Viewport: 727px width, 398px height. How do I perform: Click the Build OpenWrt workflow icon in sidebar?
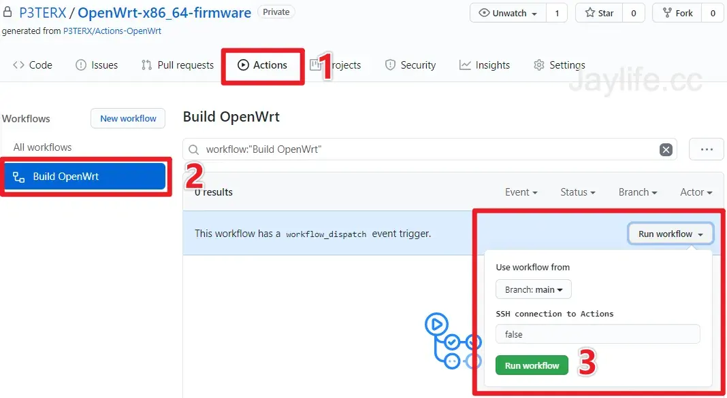[x=19, y=177]
